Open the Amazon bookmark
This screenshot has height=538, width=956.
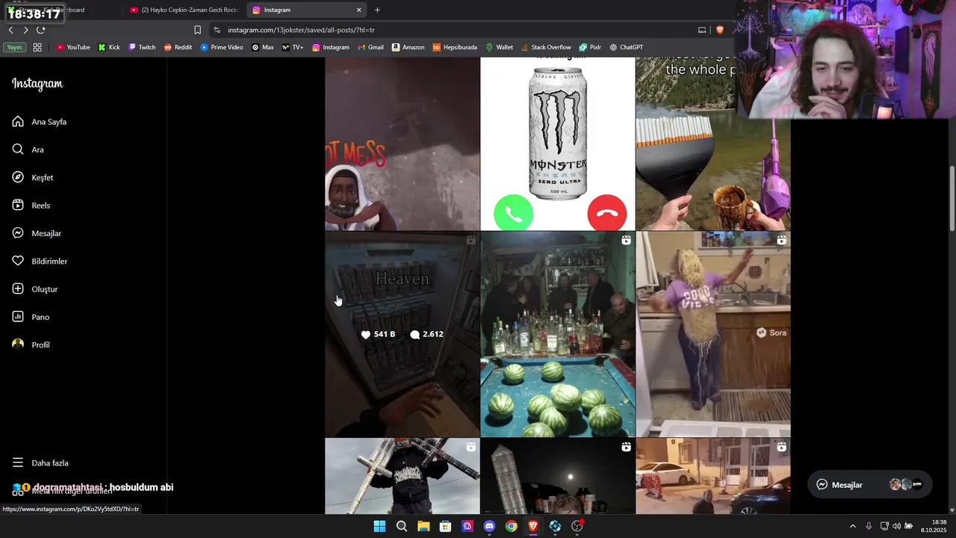pos(408,47)
